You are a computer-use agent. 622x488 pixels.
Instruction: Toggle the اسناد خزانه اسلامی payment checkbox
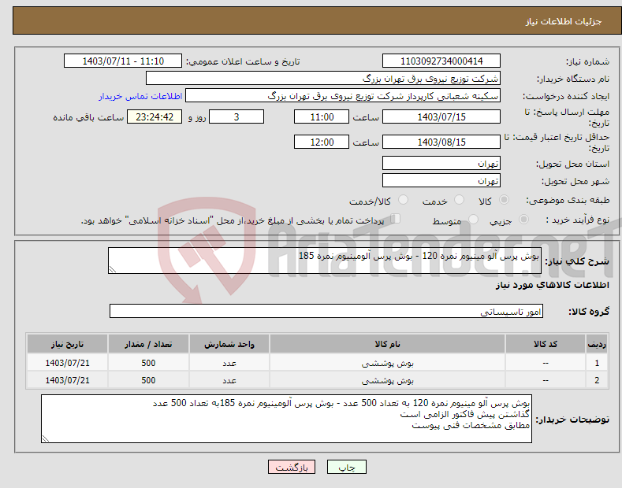pyautogui.click(x=396, y=219)
